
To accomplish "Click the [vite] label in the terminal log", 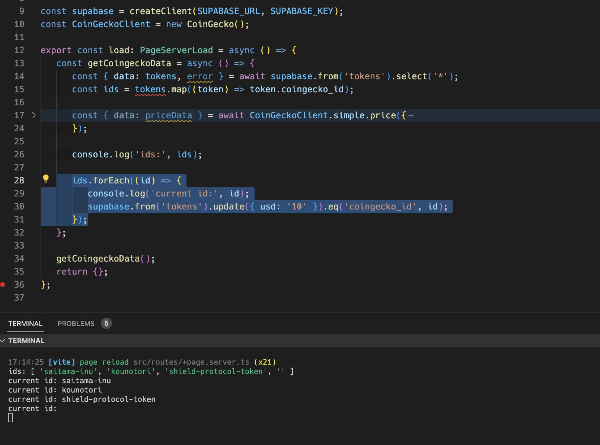I will (x=62, y=362).
